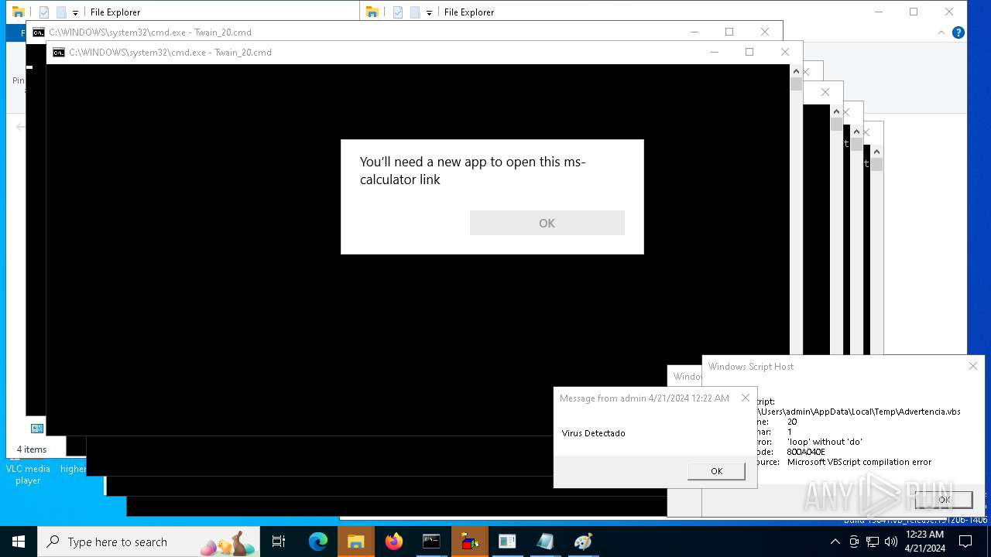Viewport: 991px width, 557px height.
Task: Close the back cmd.exe Twain_20.cmd window
Action: (765, 32)
